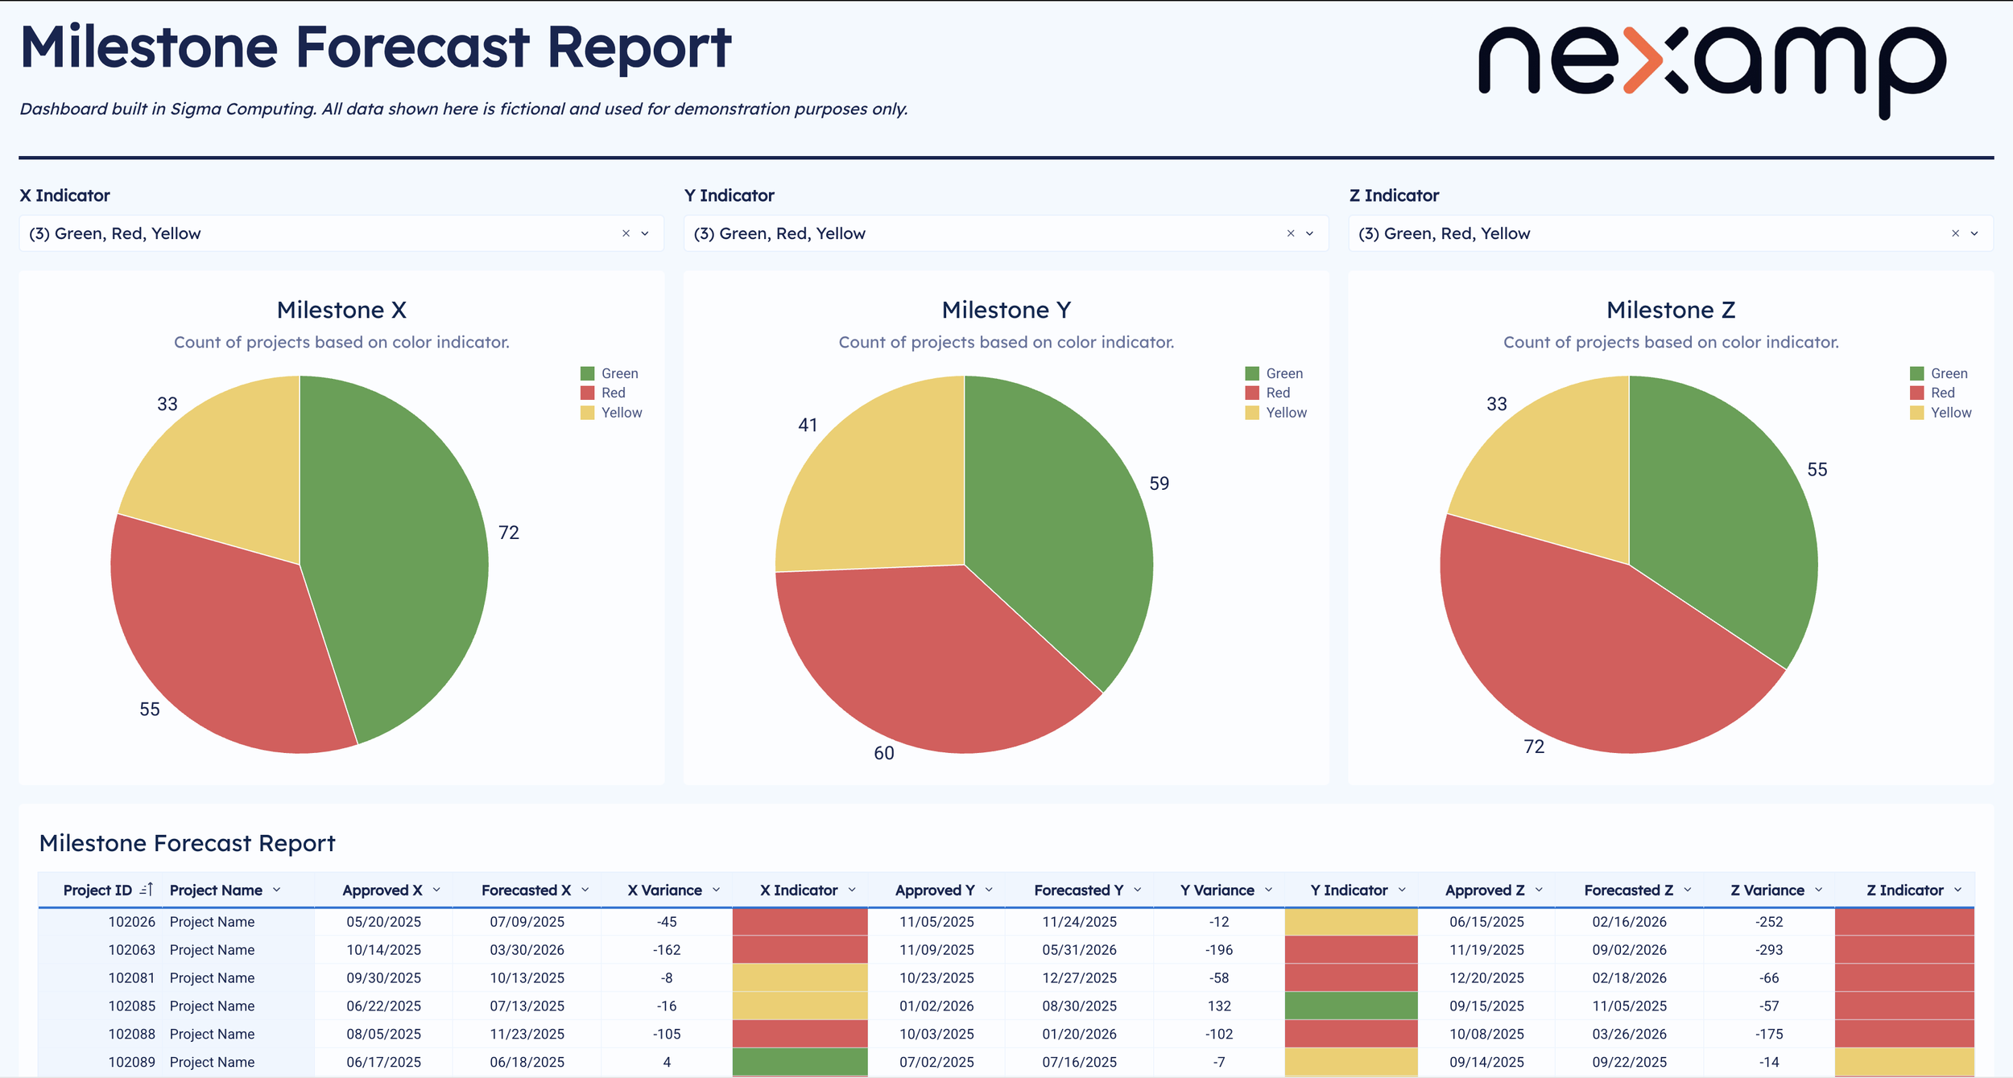
Task: Open the Project Name column menu chevron
Action: tap(277, 890)
